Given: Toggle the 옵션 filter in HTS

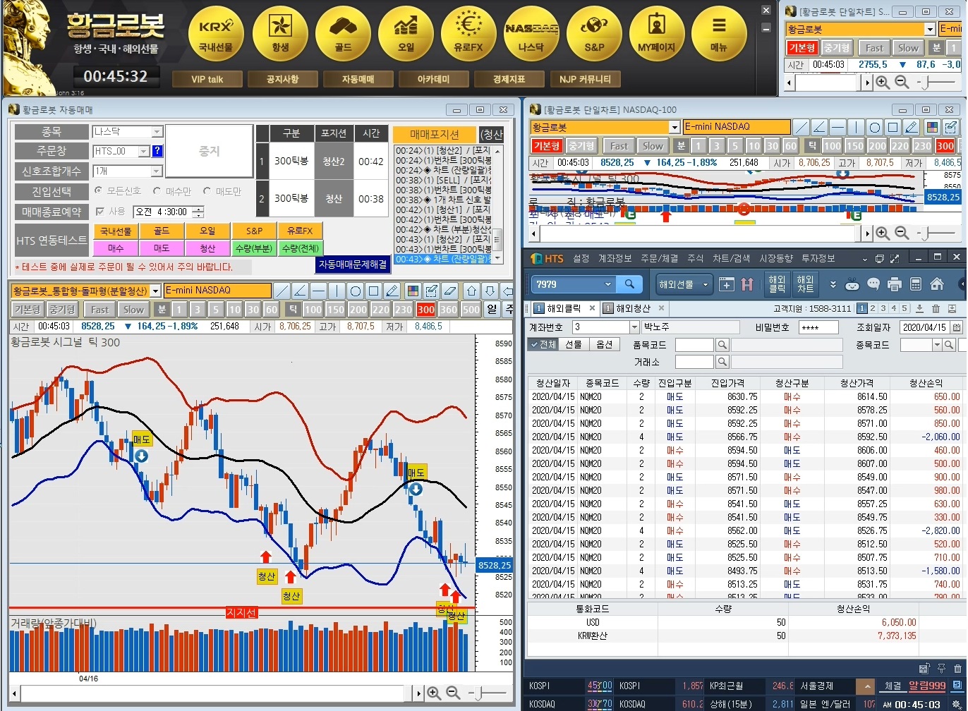Looking at the screenshot, I should pyautogui.click(x=605, y=344).
